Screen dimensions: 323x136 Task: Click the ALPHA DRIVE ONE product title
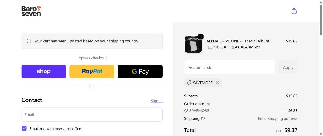[238, 44]
